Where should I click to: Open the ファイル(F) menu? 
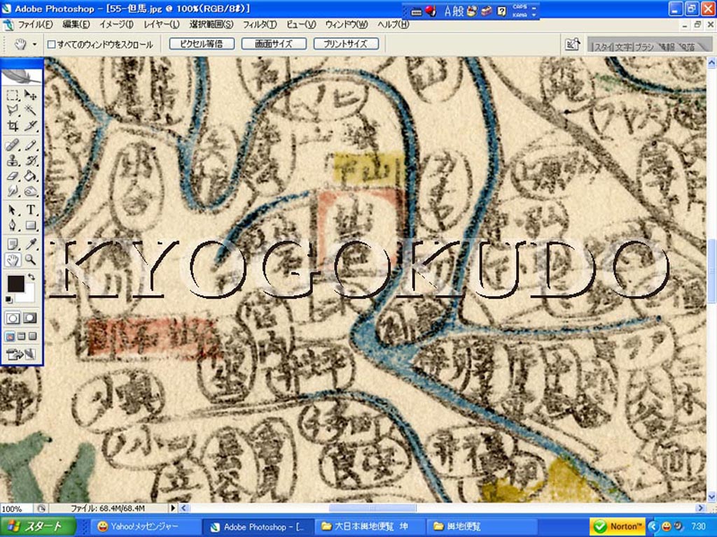[35, 24]
